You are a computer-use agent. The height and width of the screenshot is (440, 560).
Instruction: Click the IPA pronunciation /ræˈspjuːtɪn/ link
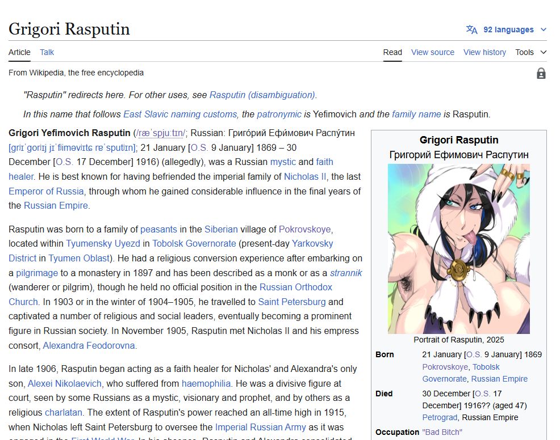(161, 133)
